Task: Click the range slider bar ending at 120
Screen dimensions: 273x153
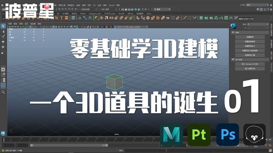Action: coord(69,145)
